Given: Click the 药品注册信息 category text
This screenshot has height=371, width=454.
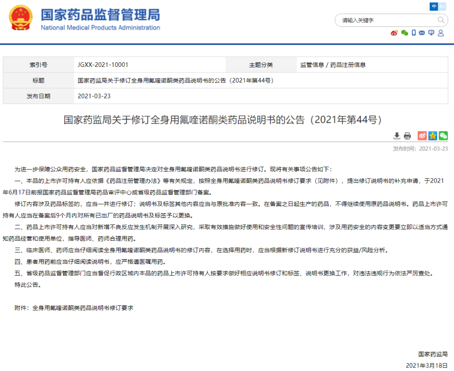Looking at the screenshot, I should 348,65.
